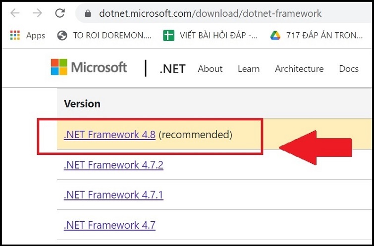The width and height of the screenshot is (374, 246).
Task: Click the browser back arrow
Action: [15, 13]
